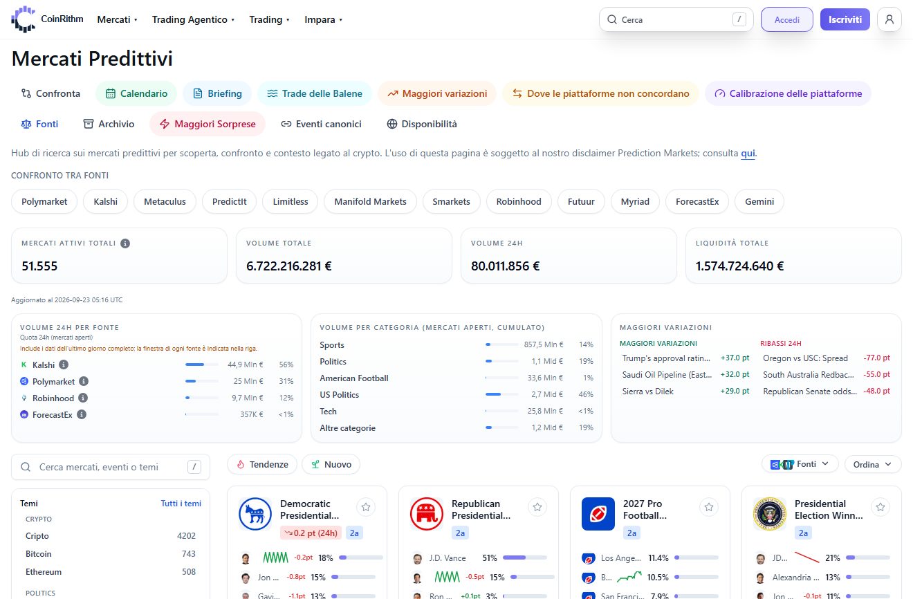Star the Presidential Election Winner card
Screen dimensions: 913x599
click(880, 507)
